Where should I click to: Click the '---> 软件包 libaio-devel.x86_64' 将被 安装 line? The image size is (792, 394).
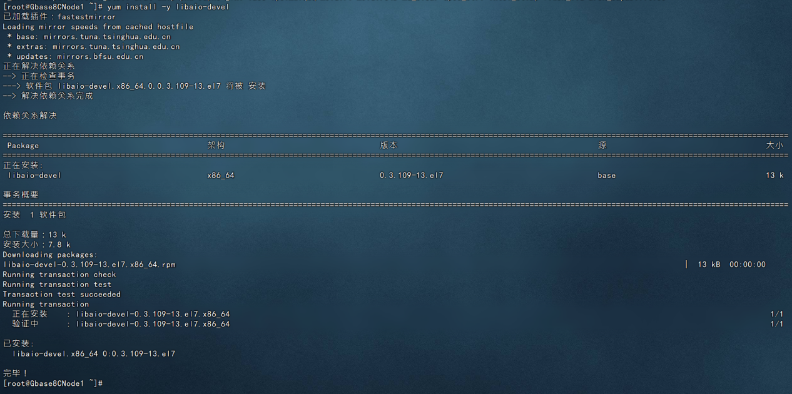(135, 86)
